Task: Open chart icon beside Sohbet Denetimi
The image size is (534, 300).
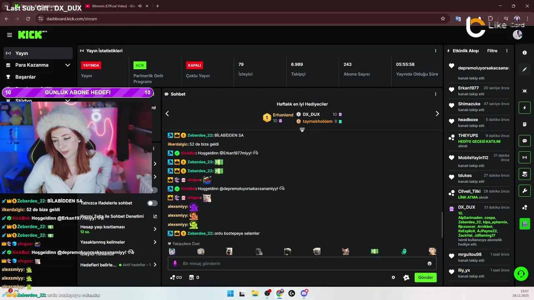Action: [x=155, y=216]
